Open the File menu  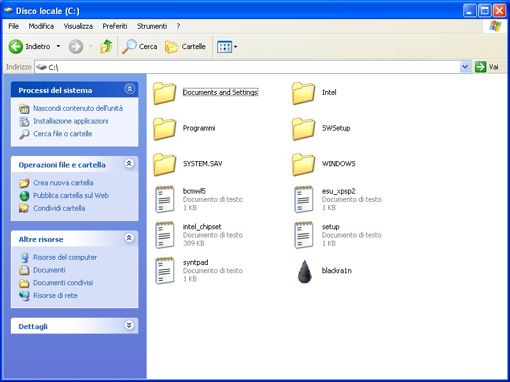click(x=13, y=26)
